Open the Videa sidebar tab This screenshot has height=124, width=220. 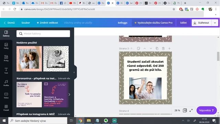[x=6, y=96]
